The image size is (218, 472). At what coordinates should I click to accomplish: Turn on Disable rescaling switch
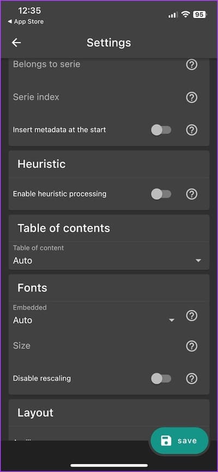click(x=161, y=379)
